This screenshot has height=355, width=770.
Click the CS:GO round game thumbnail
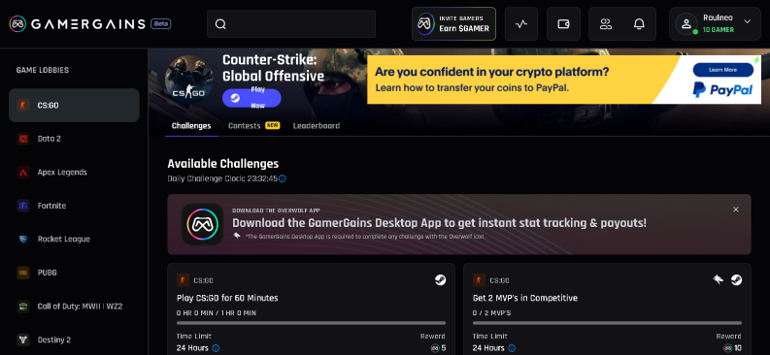point(188,80)
